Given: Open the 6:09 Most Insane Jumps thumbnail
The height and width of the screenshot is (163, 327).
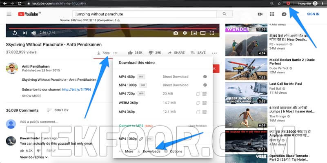Looking at the screenshot, I should [x=246, y=117].
